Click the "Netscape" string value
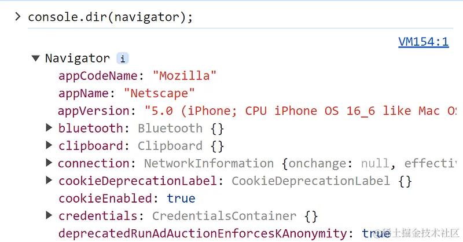Screen dimensions: 463x242 159,93
